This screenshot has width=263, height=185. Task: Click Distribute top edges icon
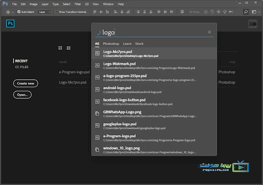click(x=138, y=12)
